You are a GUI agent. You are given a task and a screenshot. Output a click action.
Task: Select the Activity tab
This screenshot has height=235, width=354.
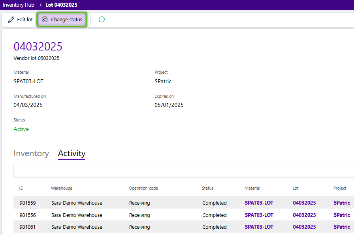coord(72,153)
